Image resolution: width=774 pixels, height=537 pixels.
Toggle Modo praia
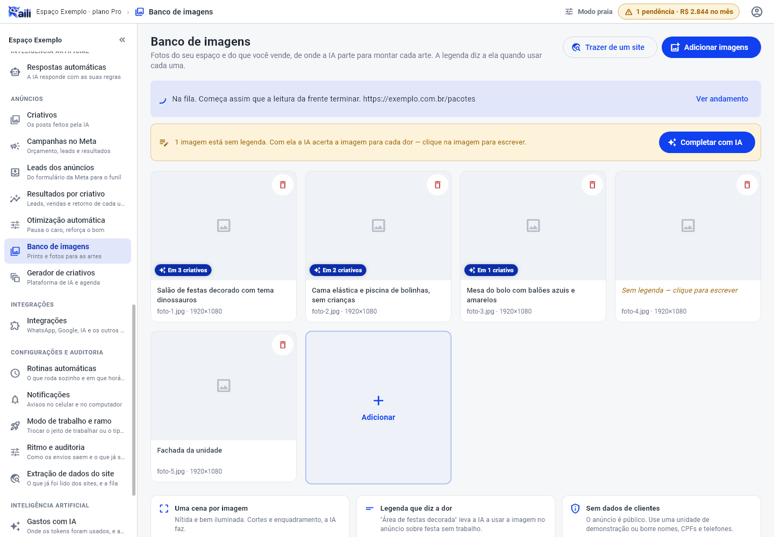pos(589,12)
